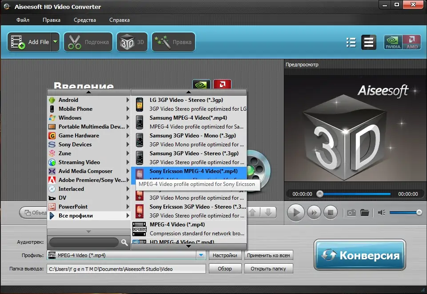Select the Avid Media Composer category

89,171
